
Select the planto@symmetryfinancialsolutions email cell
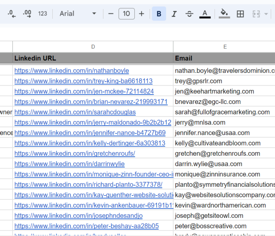click(x=224, y=184)
